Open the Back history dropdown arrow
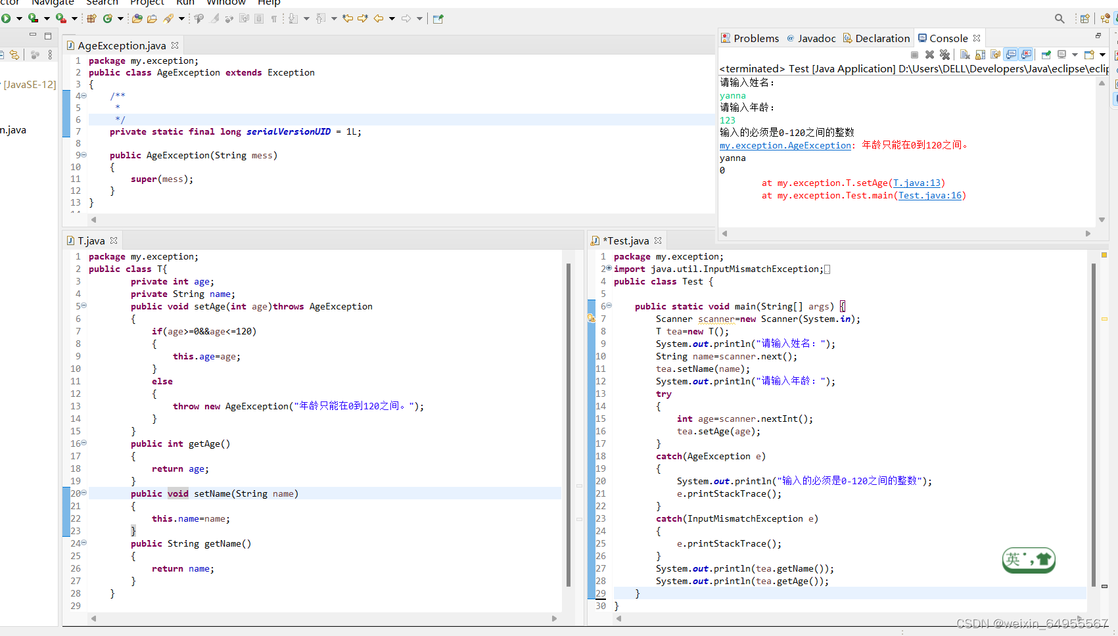This screenshot has width=1118, height=636. tap(392, 18)
